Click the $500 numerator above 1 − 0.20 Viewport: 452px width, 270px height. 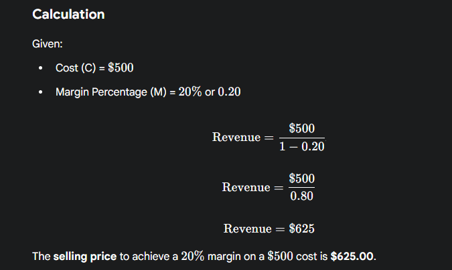click(x=302, y=128)
